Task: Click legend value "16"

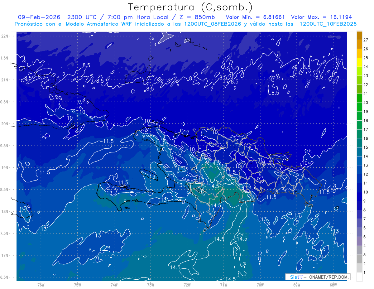Action: [366, 138]
